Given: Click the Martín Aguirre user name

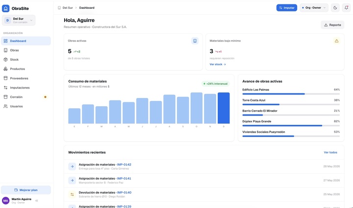Looking at the screenshot, I should pos(22,199).
